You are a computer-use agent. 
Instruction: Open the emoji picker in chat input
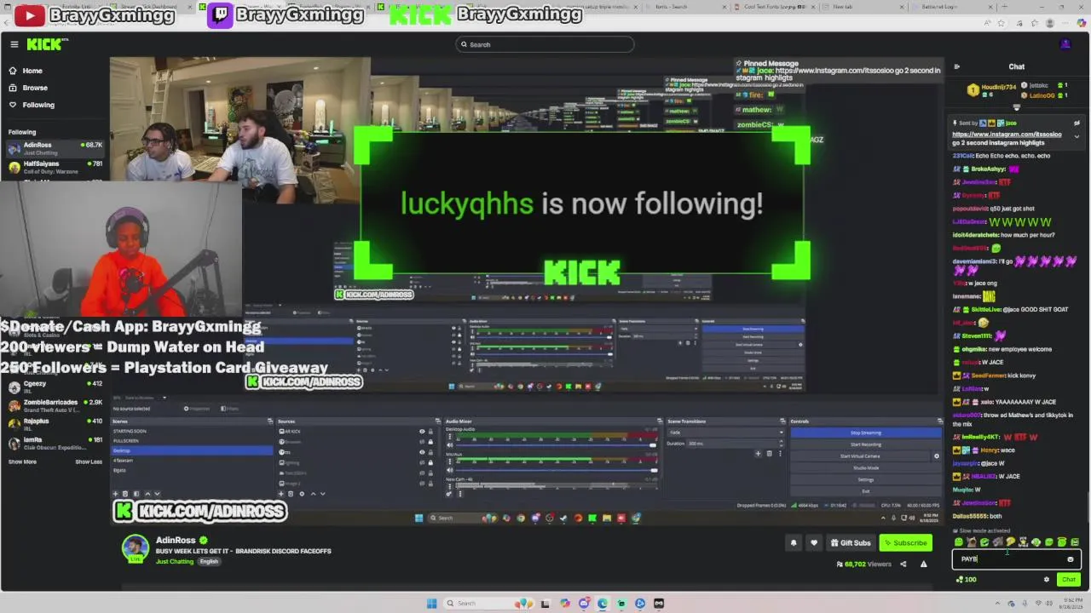1071,559
